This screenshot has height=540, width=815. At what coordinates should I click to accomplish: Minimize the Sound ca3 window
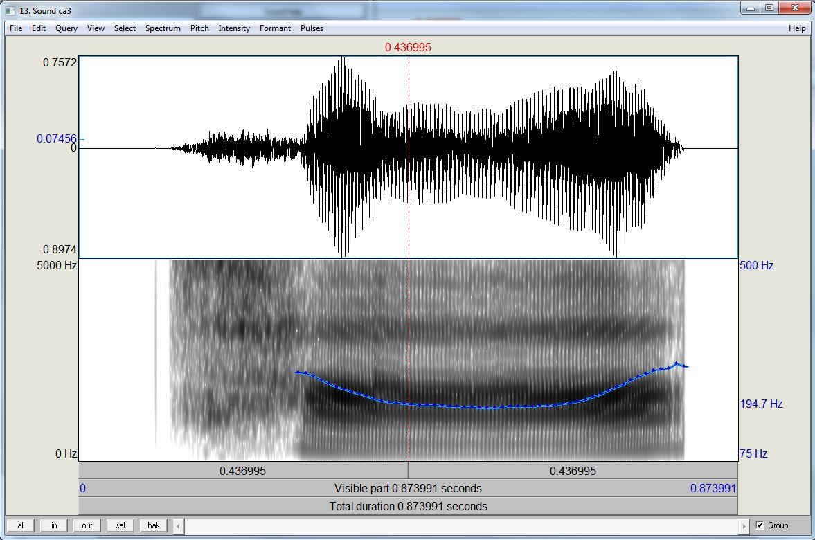coord(751,8)
